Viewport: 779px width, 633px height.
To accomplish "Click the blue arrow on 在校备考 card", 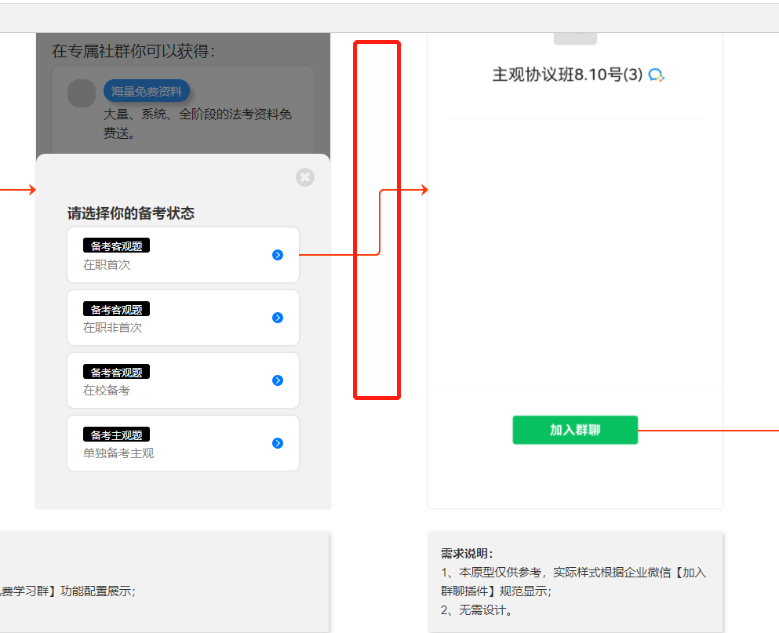I will point(278,380).
